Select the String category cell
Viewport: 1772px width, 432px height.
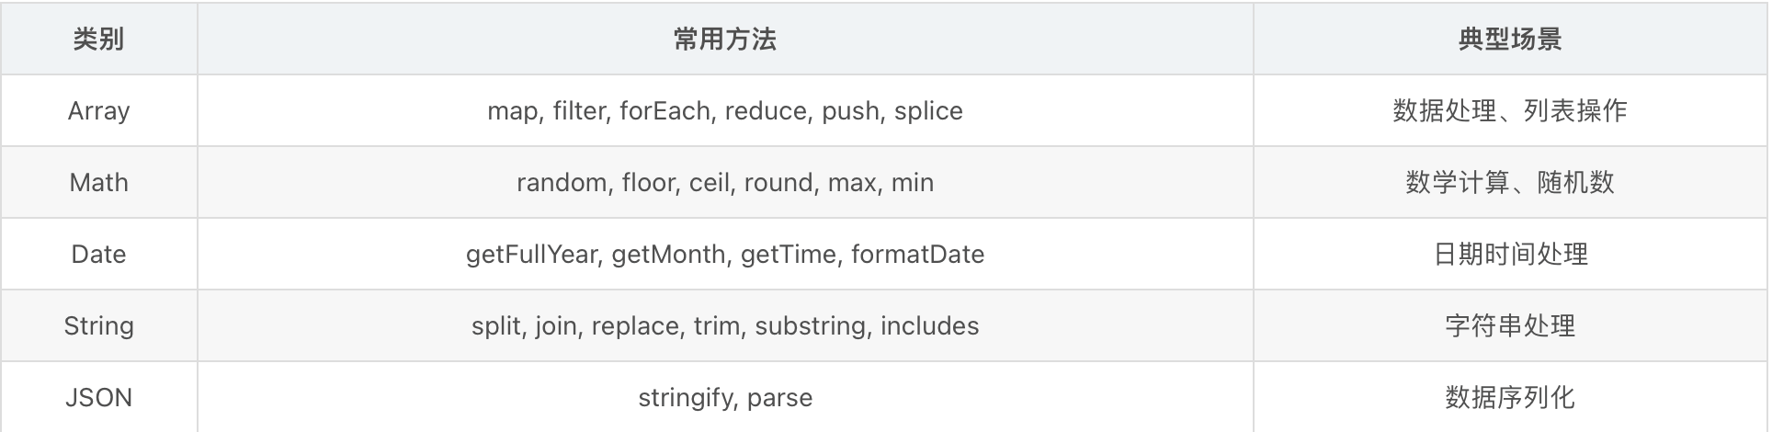[x=98, y=326]
